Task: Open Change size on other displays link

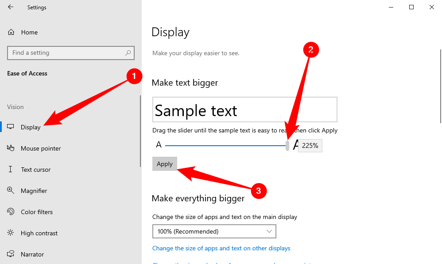Action: (x=221, y=248)
